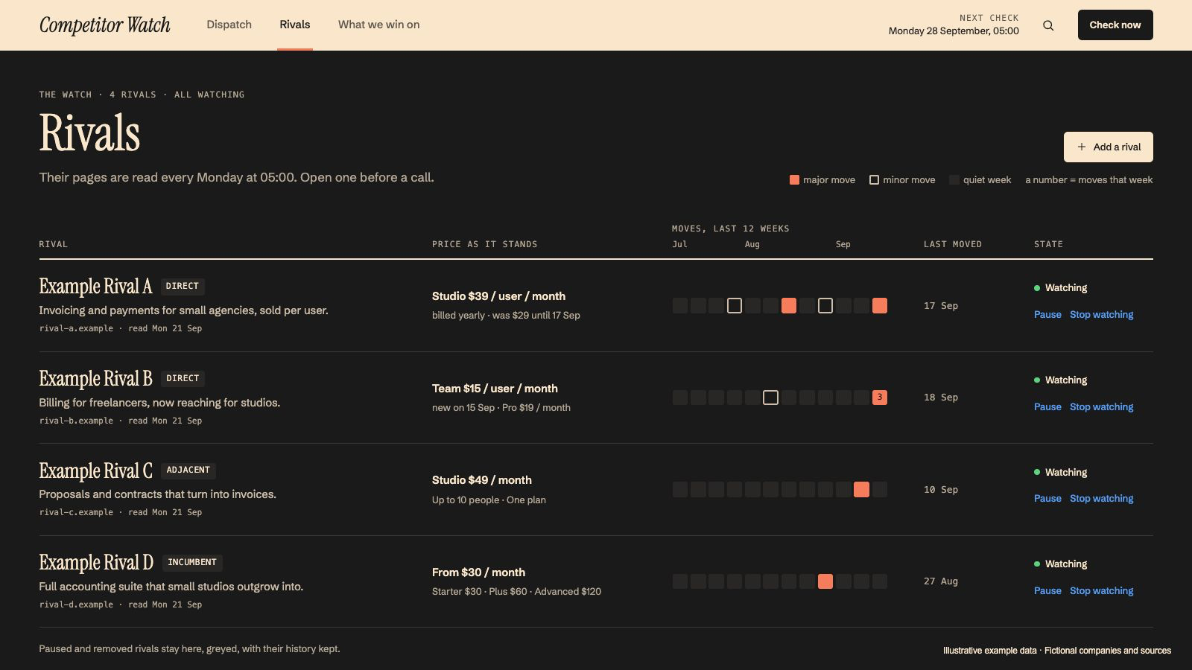Stop watching Example Rival D
Viewport: 1192px width, 670px height.
[x=1101, y=591]
